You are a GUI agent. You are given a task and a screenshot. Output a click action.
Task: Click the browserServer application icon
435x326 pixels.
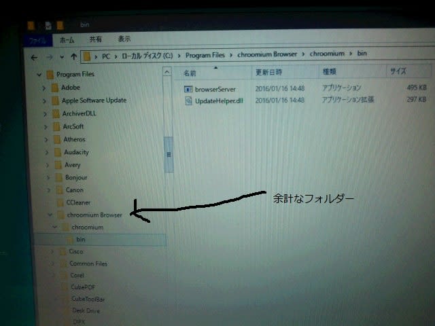(x=189, y=88)
